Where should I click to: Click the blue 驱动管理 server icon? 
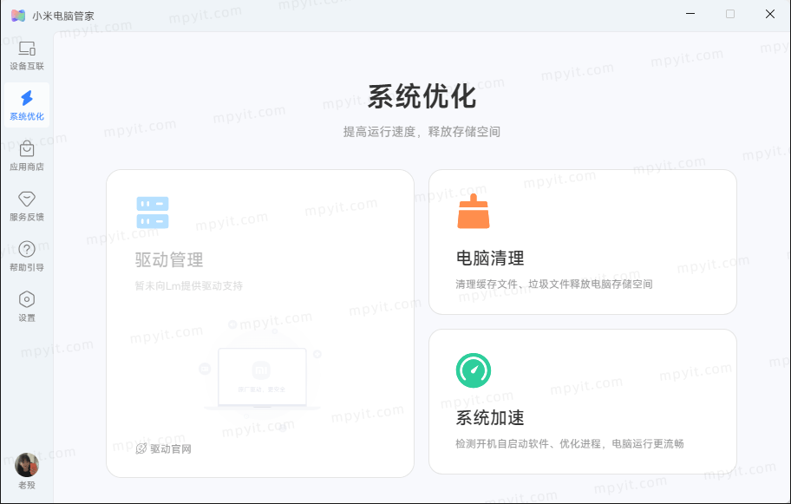tap(153, 213)
